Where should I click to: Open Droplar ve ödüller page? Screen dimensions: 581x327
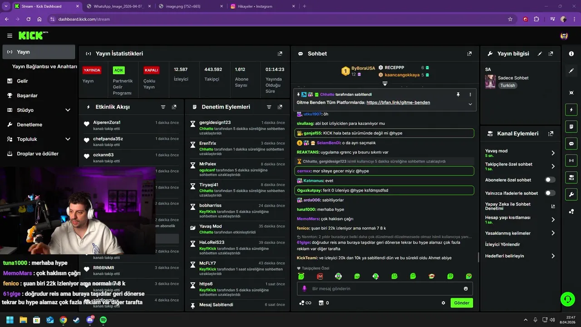39,154
